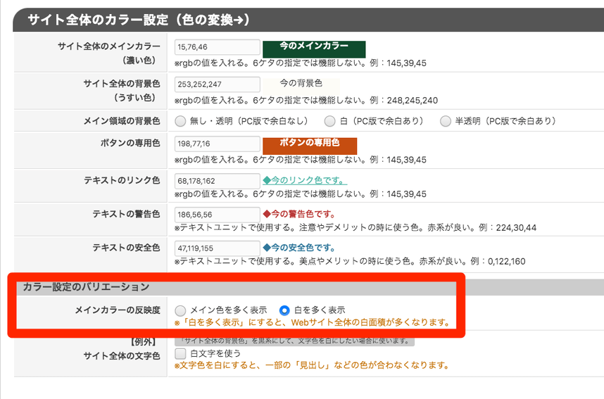The width and height of the screenshot is (604, 399).
Task: Click the main color RGB input field
Action: click(218, 47)
